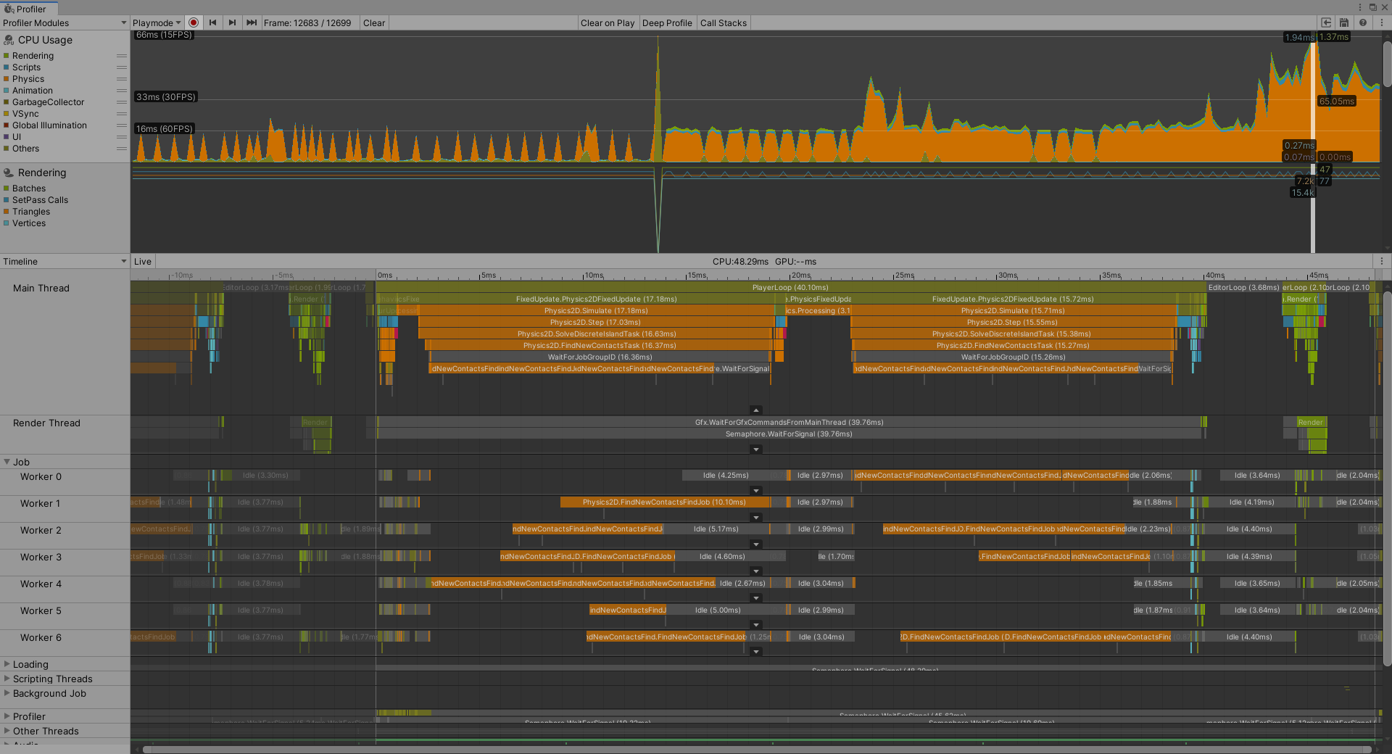Click the drag handle beside VSync
1392x754 pixels.
pos(122,114)
